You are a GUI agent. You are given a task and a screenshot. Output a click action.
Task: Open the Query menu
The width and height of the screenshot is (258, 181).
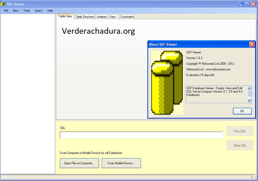[39, 11]
